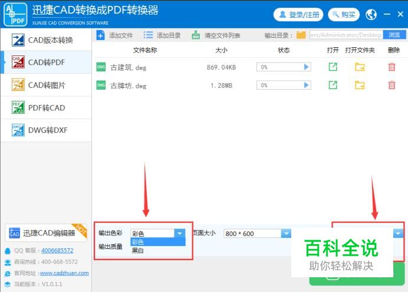Close the converter window
The image size is (408, 292).
pyautogui.click(x=400, y=14)
